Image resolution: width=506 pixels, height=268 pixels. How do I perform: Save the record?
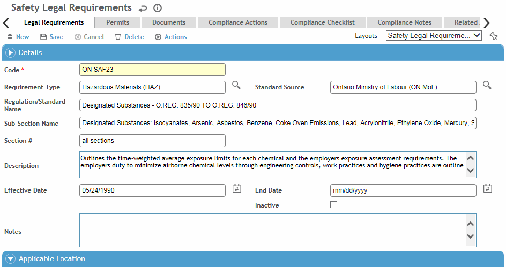tap(51, 37)
